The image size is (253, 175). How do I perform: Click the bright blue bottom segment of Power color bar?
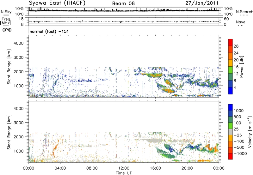pyautogui.click(x=231, y=91)
